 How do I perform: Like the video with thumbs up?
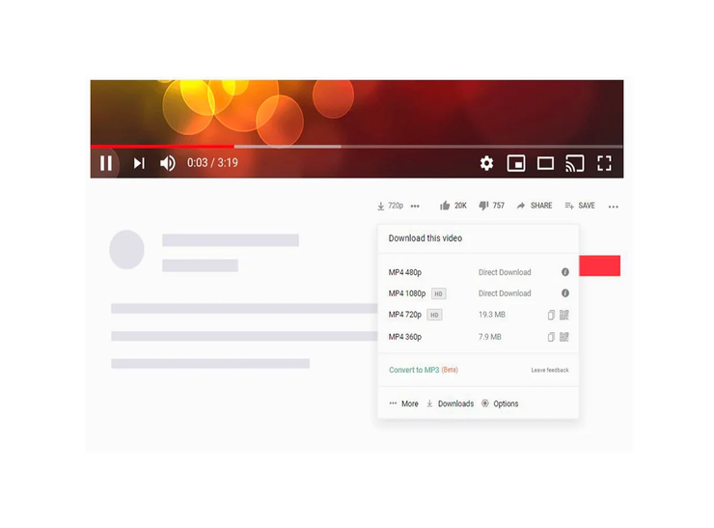coord(453,206)
